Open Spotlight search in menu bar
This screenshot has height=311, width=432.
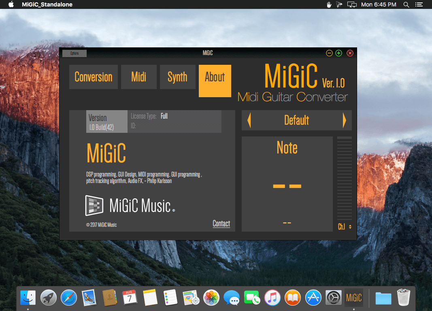click(x=406, y=4)
